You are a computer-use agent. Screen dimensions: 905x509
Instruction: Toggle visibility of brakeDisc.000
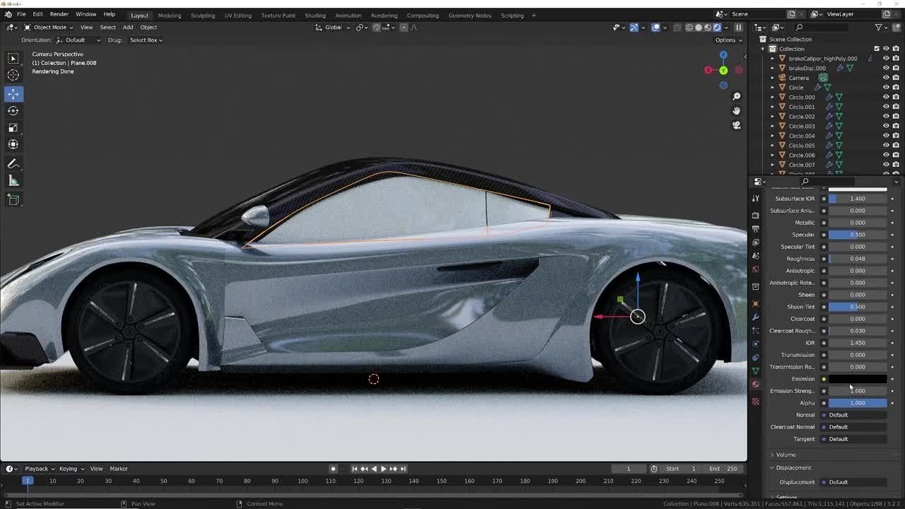coord(886,68)
